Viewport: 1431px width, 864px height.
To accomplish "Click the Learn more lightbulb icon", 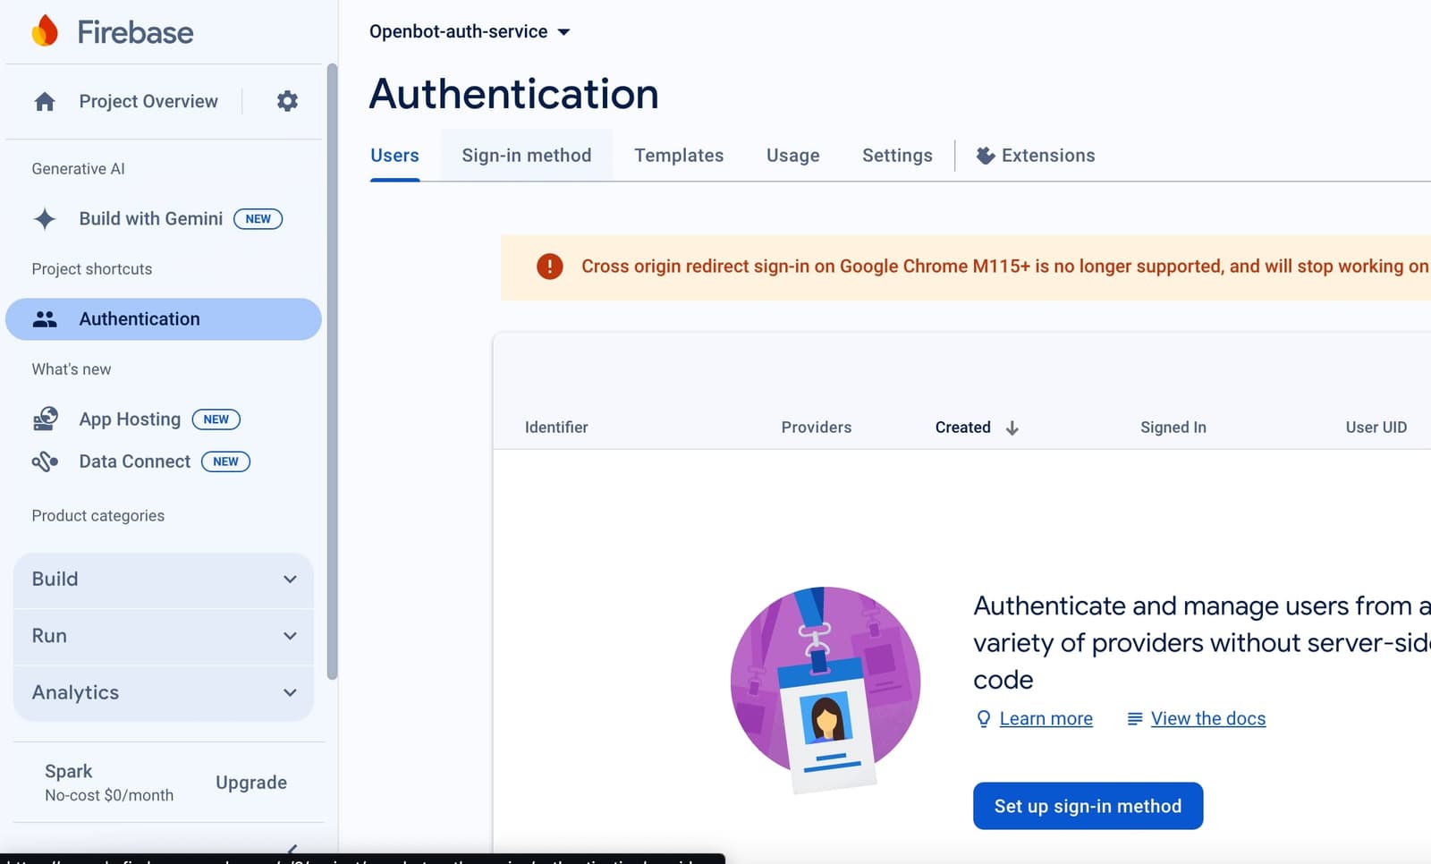I will [984, 719].
